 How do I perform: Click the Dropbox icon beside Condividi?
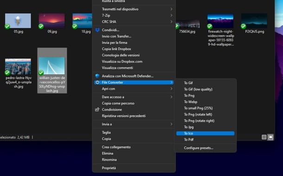(97, 30)
